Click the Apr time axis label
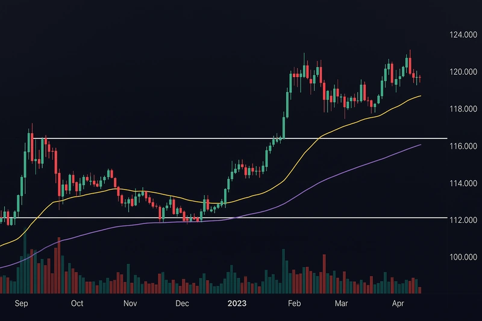This screenshot has width=482, height=321. pos(398,304)
